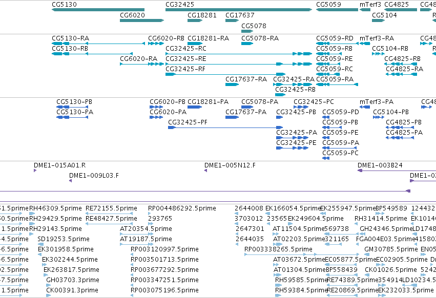Click EST RH59384.5prime label
The image size is (436, 298).
point(301,290)
